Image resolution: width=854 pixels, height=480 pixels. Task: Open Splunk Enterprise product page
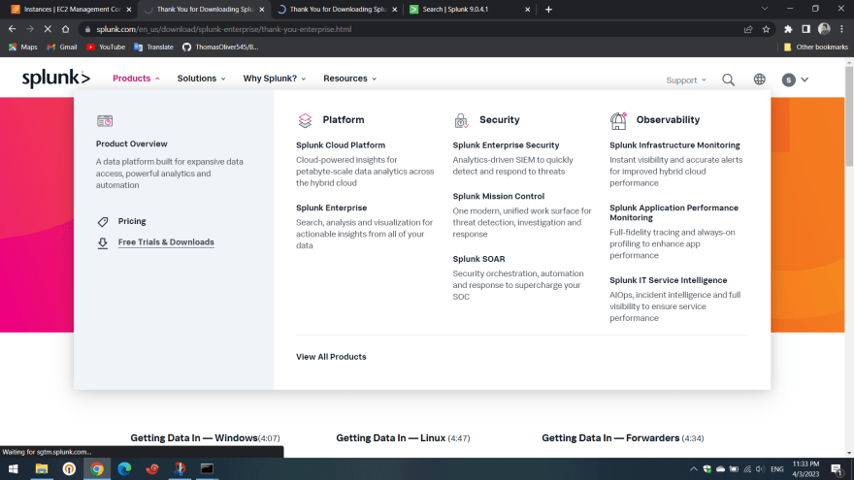(331, 208)
